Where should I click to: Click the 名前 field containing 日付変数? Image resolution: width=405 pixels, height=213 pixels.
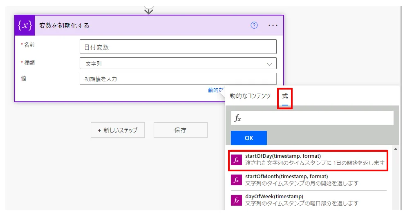coord(178,47)
